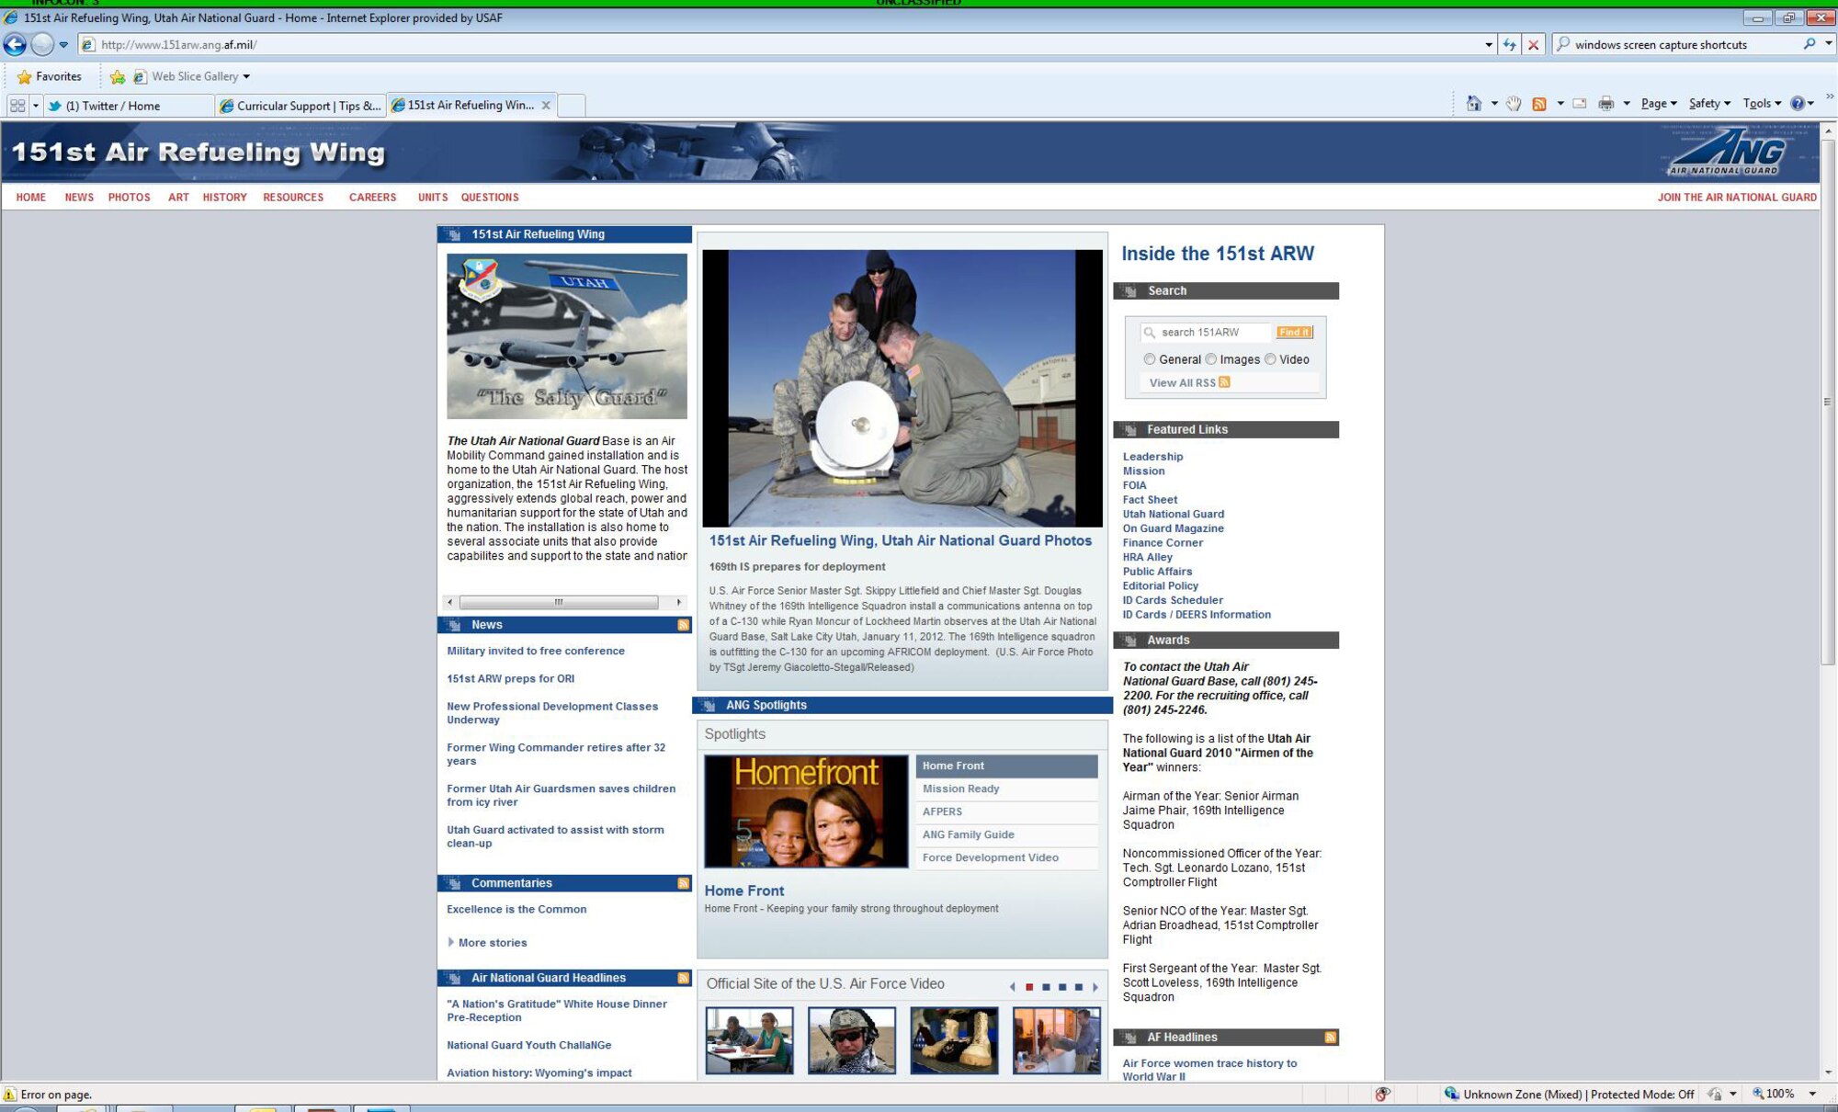Image resolution: width=1838 pixels, height=1112 pixels.
Task: Select the Video search radio button
Action: coord(1270,359)
